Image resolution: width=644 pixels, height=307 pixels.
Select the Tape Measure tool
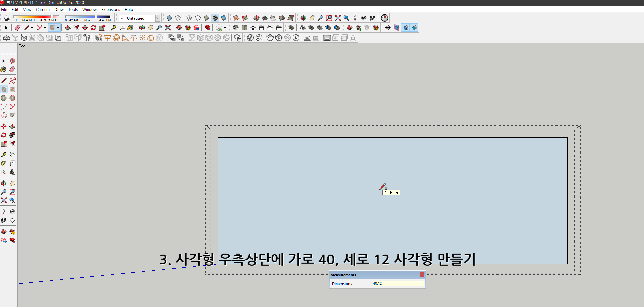tap(4, 155)
